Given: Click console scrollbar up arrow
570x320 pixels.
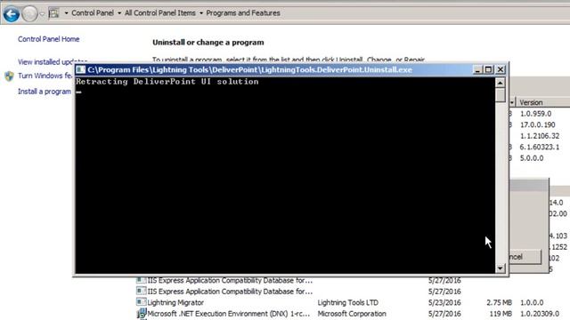Looking at the screenshot, I should point(501,83).
